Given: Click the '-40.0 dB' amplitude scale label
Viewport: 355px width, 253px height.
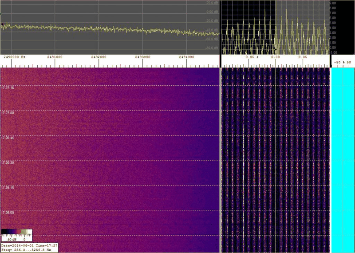Looking at the screenshot, I should pyautogui.click(x=213, y=30).
